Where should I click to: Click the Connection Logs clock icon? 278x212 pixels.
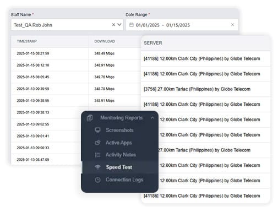pyautogui.click(x=97, y=180)
